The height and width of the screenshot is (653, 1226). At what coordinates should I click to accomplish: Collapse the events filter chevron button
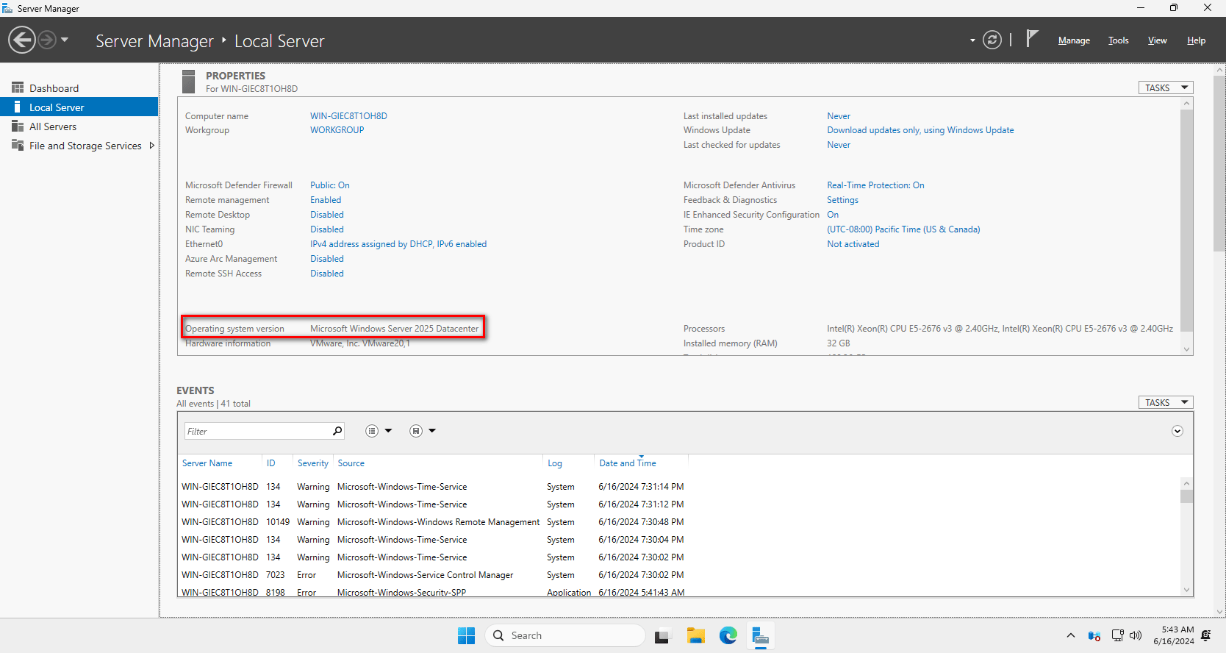coord(1177,431)
